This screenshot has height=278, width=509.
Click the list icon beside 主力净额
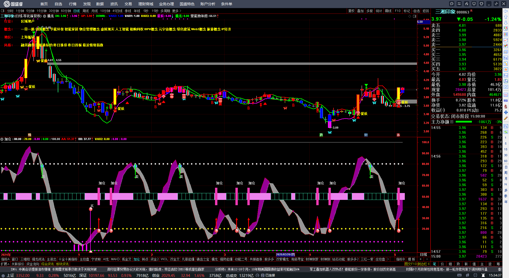[452, 122]
